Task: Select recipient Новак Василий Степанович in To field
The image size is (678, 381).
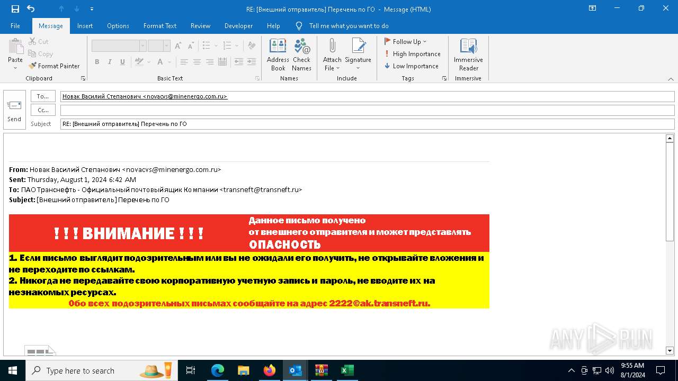Action: (x=145, y=96)
